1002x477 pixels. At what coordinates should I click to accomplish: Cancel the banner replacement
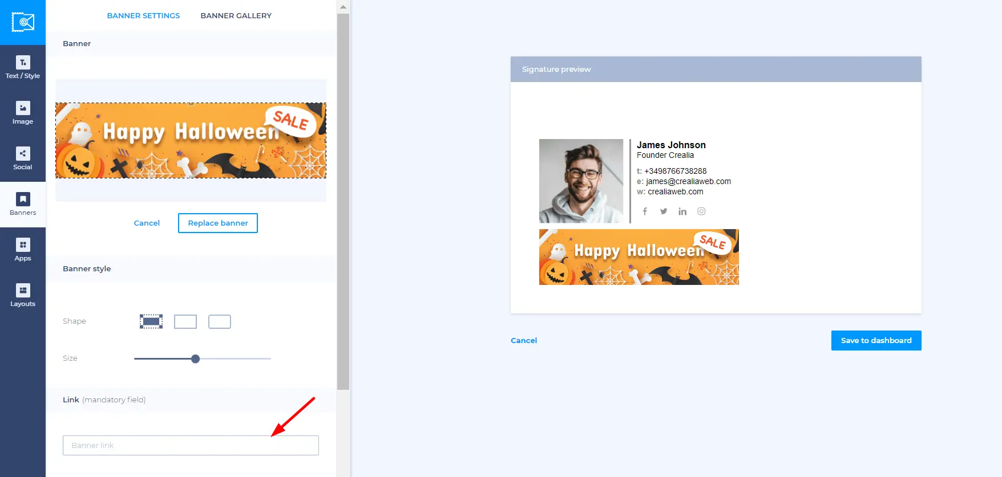(x=147, y=223)
